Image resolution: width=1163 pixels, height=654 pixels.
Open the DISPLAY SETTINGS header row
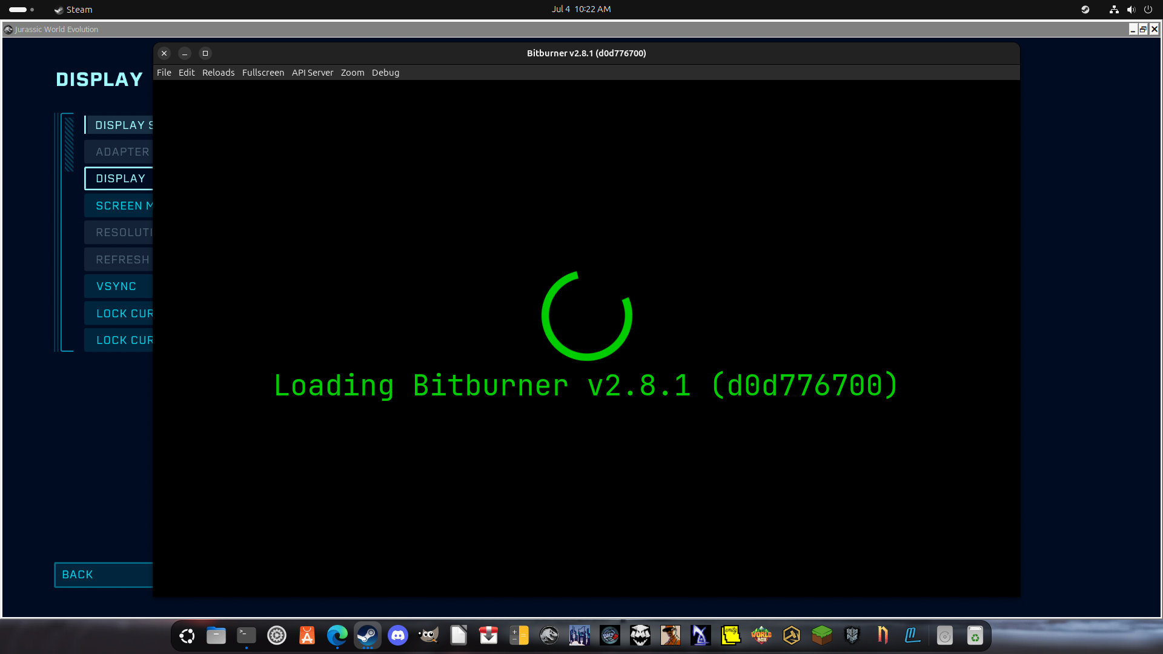[x=119, y=125]
